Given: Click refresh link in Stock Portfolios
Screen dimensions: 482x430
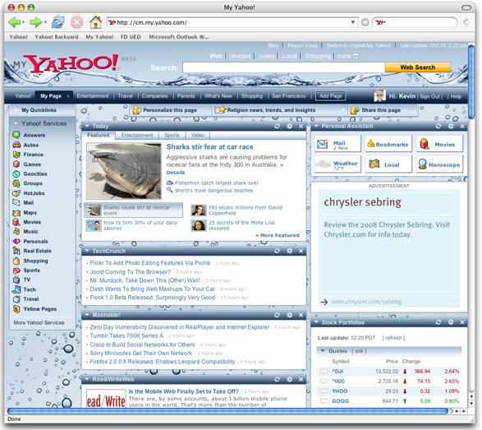Looking at the screenshot, I should coord(393,338).
